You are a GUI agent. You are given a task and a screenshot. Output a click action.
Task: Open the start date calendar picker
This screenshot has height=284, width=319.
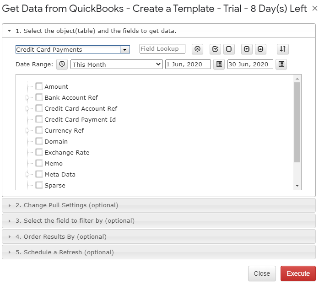point(219,64)
